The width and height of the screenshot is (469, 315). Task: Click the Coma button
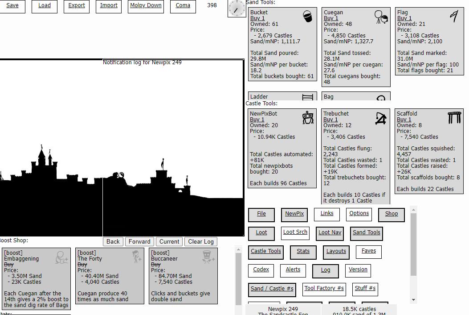183,6
